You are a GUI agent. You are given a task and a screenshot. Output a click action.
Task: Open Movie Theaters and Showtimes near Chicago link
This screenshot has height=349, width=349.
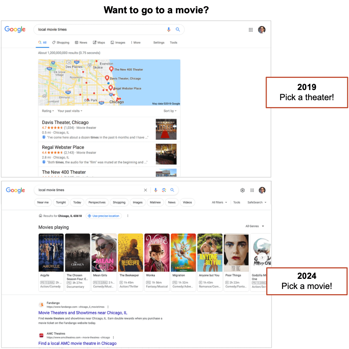click(83, 313)
